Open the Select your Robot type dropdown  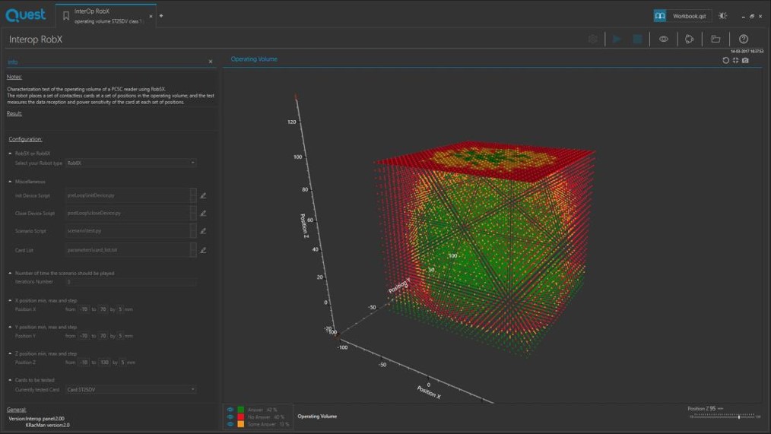pos(131,163)
